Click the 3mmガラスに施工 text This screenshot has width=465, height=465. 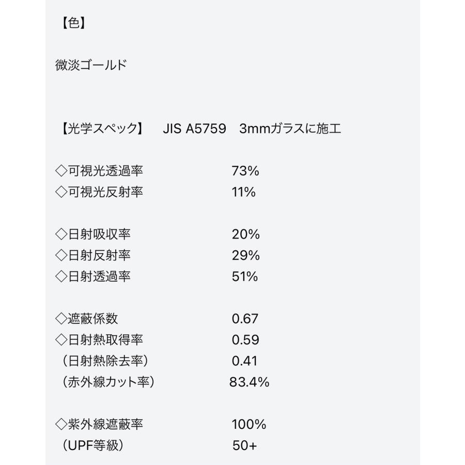pyautogui.click(x=290, y=129)
